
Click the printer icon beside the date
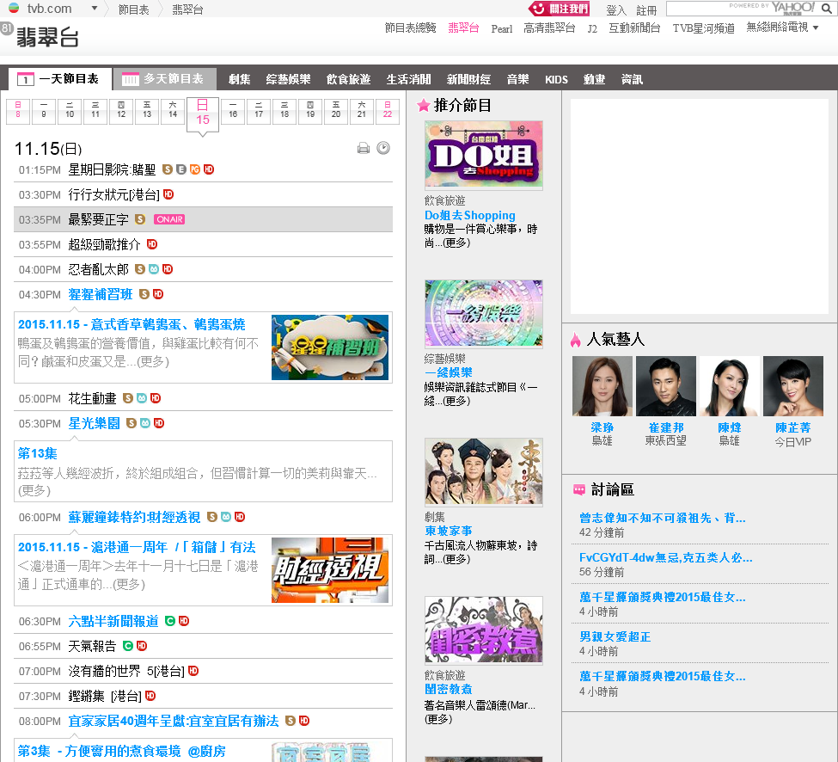click(x=364, y=148)
